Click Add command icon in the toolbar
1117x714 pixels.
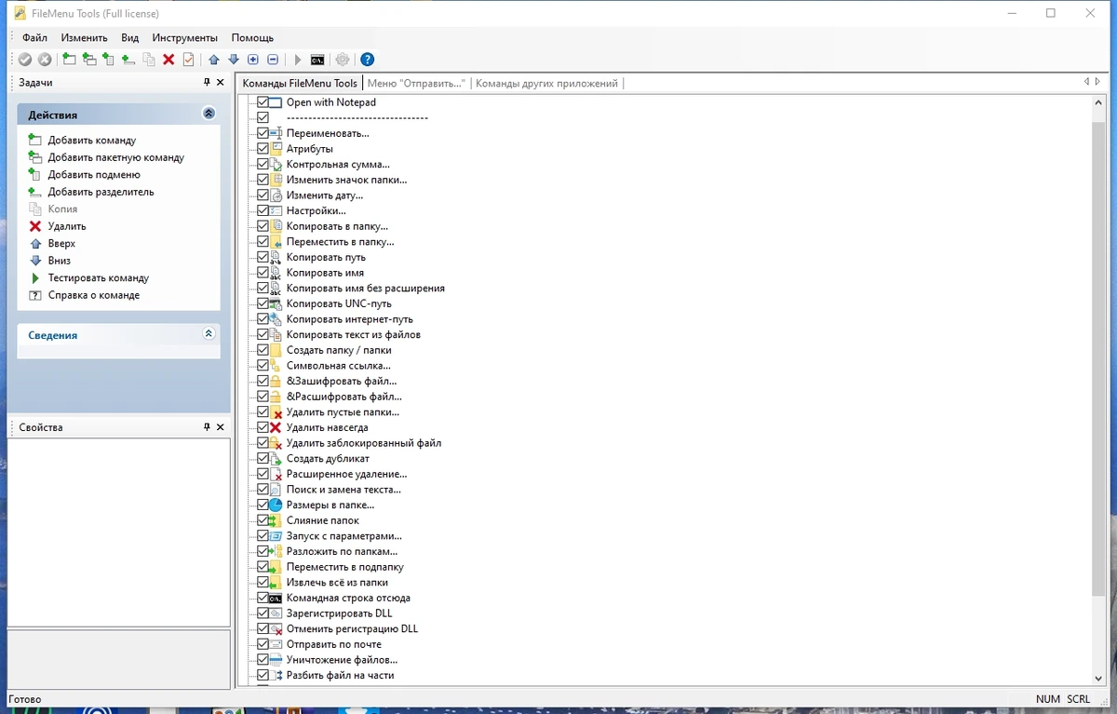70,60
